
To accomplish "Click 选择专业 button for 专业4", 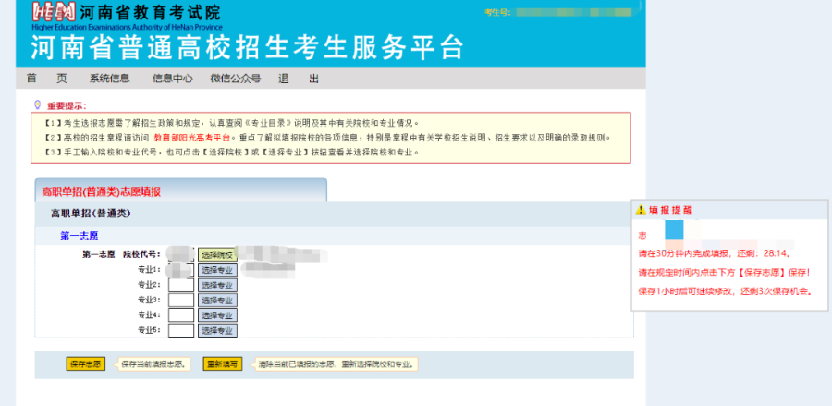I will [217, 315].
